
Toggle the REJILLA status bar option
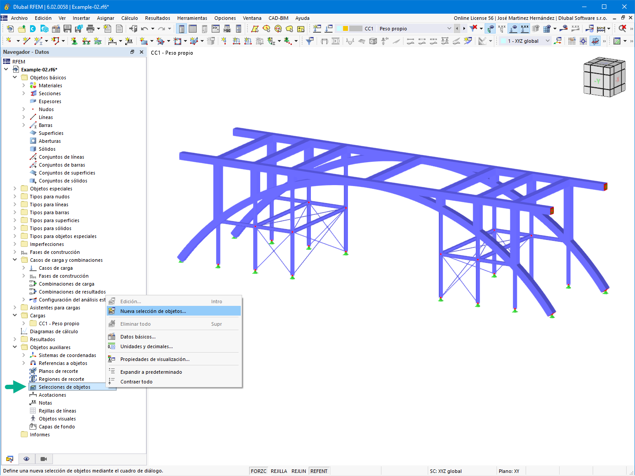pos(279,471)
